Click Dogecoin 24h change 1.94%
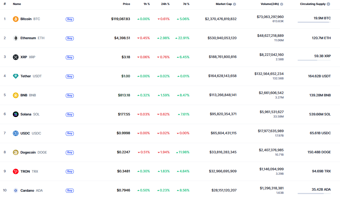The height and width of the screenshot is (199, 340). (164, 152)
